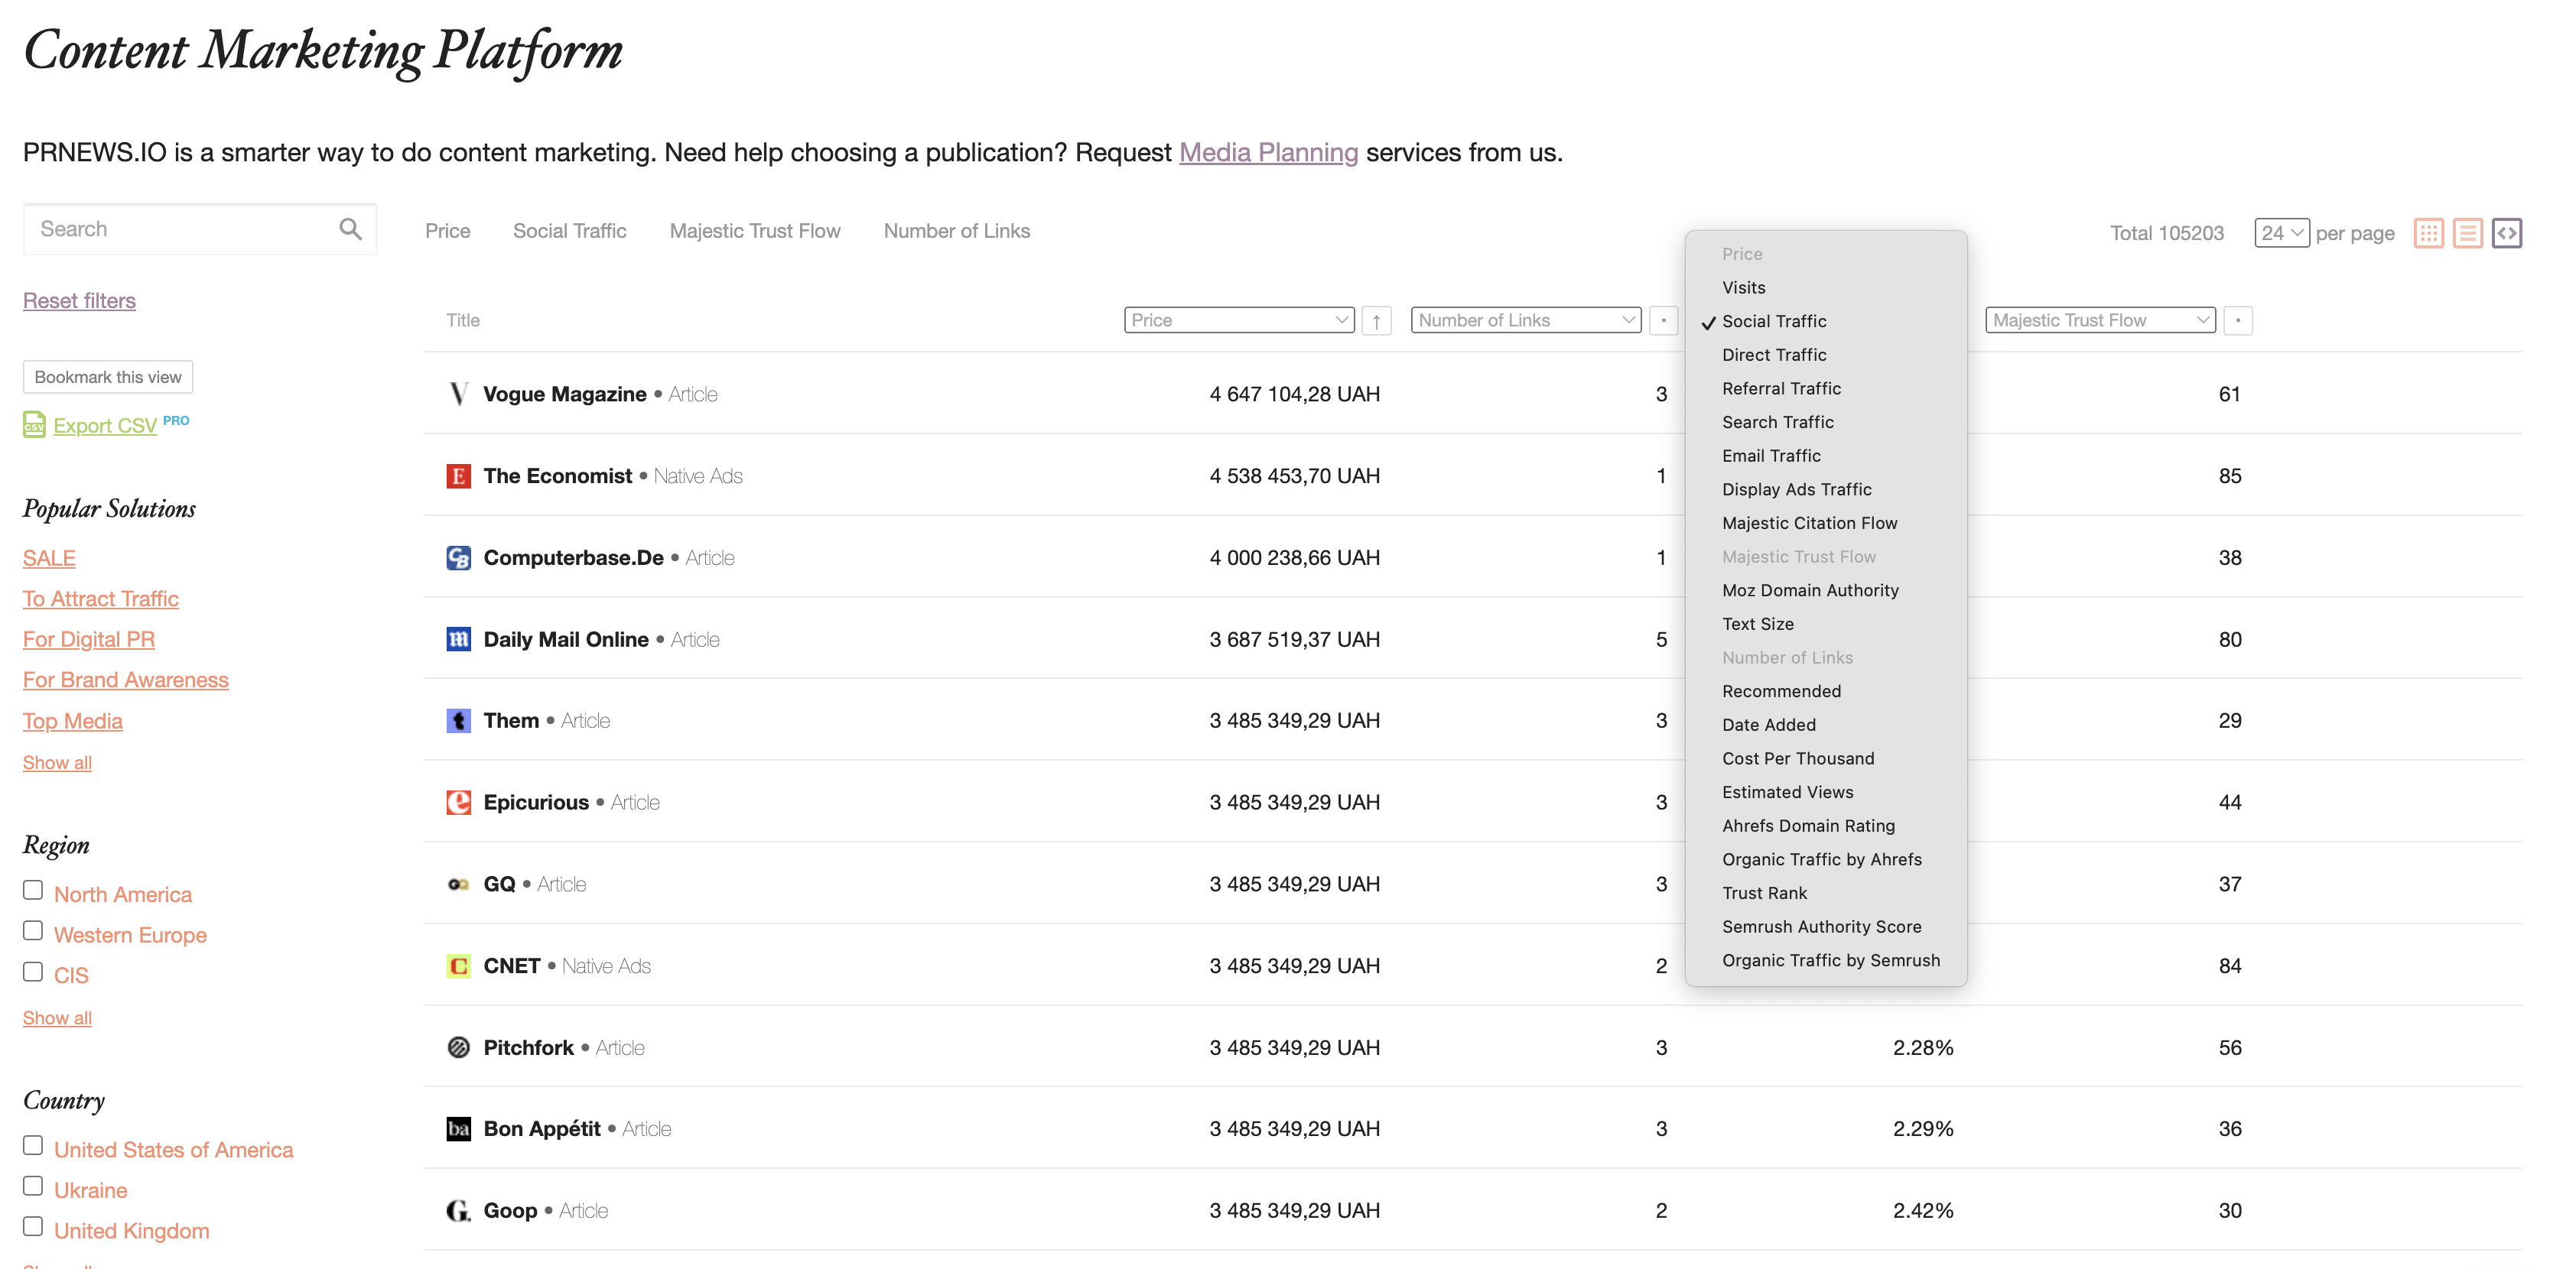Screen dimensions: 2550x1269
Task: Select Cost Per Thousand option
Action: point(1826,758)
